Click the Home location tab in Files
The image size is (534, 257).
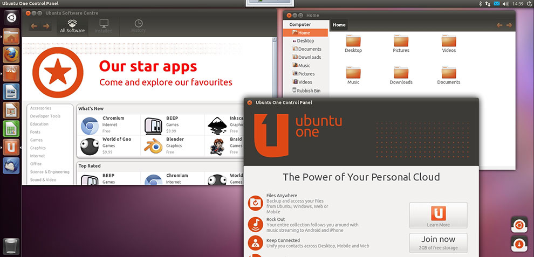pyautogui.click(x=339, y=25)
